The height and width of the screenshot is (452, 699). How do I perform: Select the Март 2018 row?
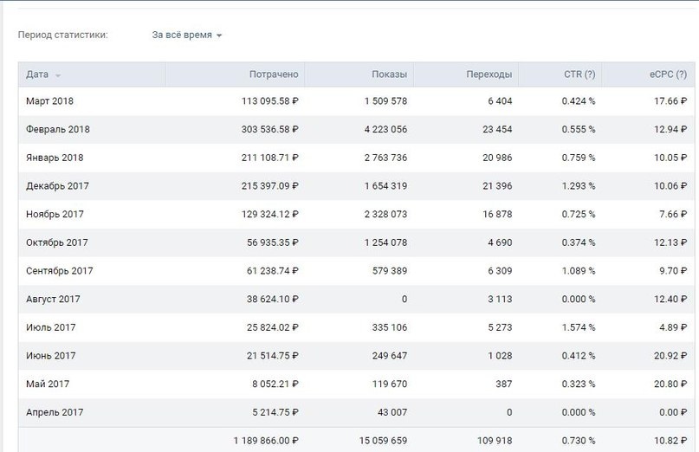point(356,101)
